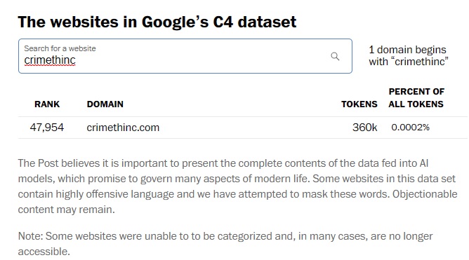
Task: Select the DOMAIN column header
Action: point(105,104)
